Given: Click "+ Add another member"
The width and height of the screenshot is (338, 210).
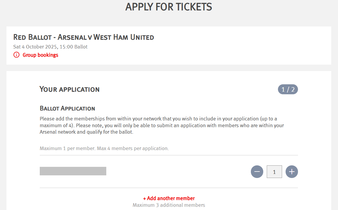Looking at the screenshot, I should coord(169,198).
